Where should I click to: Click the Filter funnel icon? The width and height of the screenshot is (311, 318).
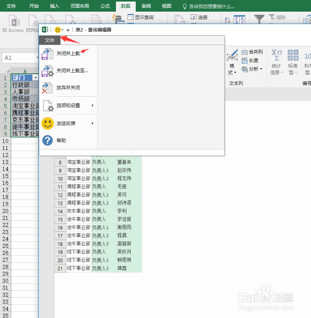click(x=259, y=19)
